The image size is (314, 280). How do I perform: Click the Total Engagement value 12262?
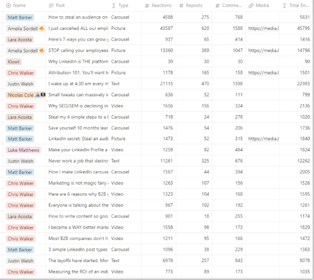coord(303,161)
